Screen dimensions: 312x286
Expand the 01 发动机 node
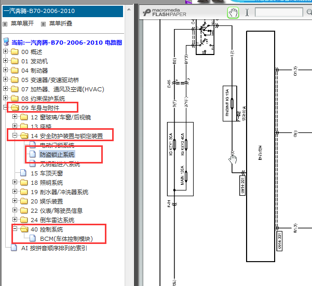coord(5,60)
